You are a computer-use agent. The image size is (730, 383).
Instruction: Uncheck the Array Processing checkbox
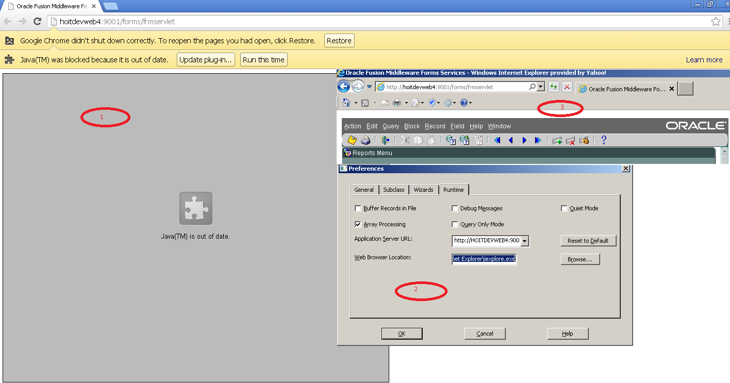(358, 224)
